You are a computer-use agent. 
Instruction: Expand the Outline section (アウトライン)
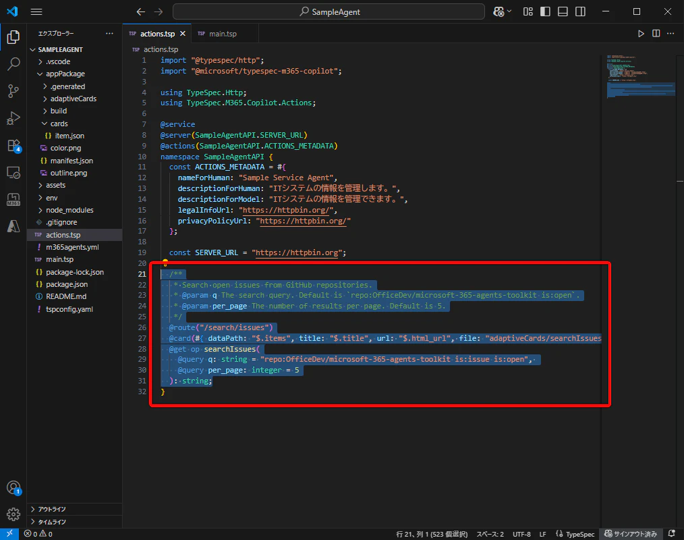click(75, 510)
